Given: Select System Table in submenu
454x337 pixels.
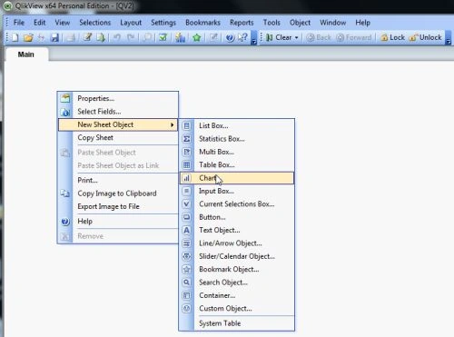Looking at the screenshot, I should point(237,323).
